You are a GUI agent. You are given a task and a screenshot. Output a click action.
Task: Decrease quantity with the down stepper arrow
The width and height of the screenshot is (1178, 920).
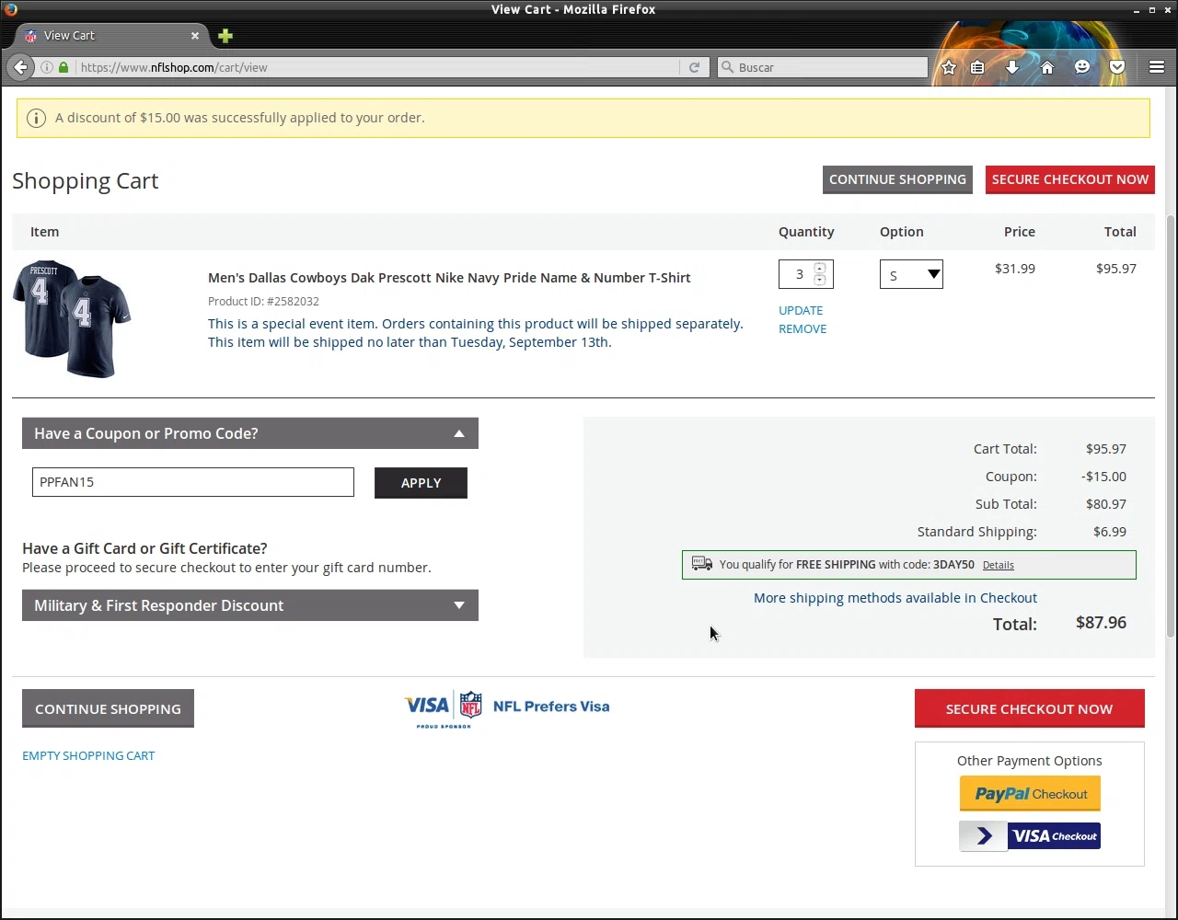[x=820, y=280]
